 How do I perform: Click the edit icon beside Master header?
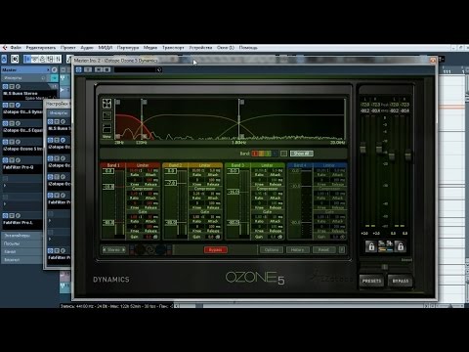click(54, 69)
